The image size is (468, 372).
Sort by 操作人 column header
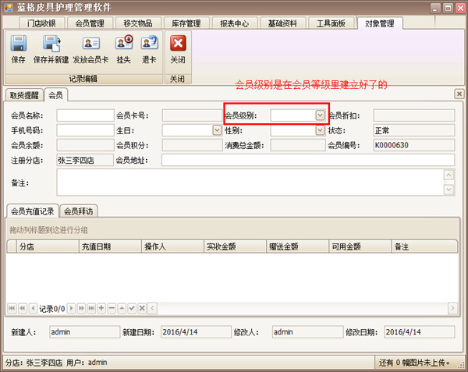172,246
